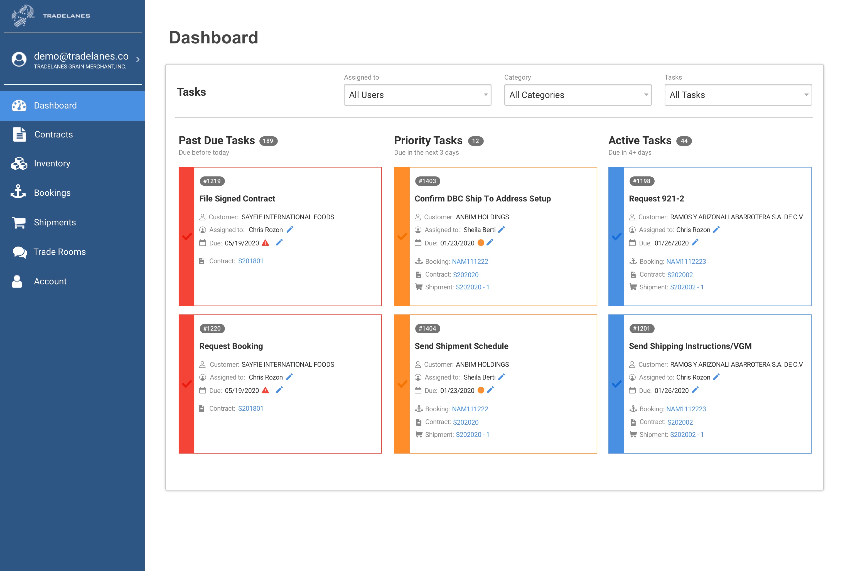Click orange alert icon on task #1404
The image size is (855, 571).
[481, 390]
